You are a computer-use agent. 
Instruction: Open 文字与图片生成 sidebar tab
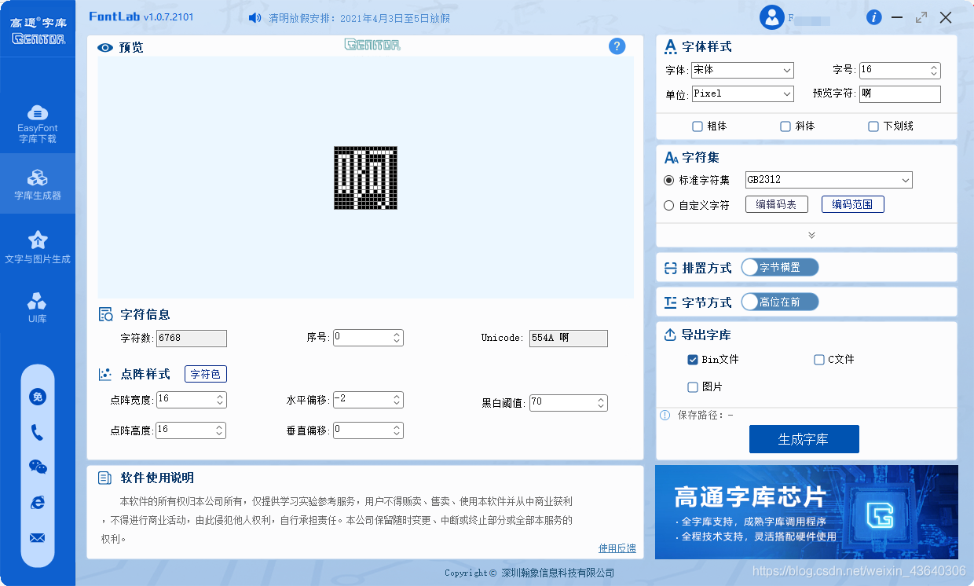coord(38,247)
